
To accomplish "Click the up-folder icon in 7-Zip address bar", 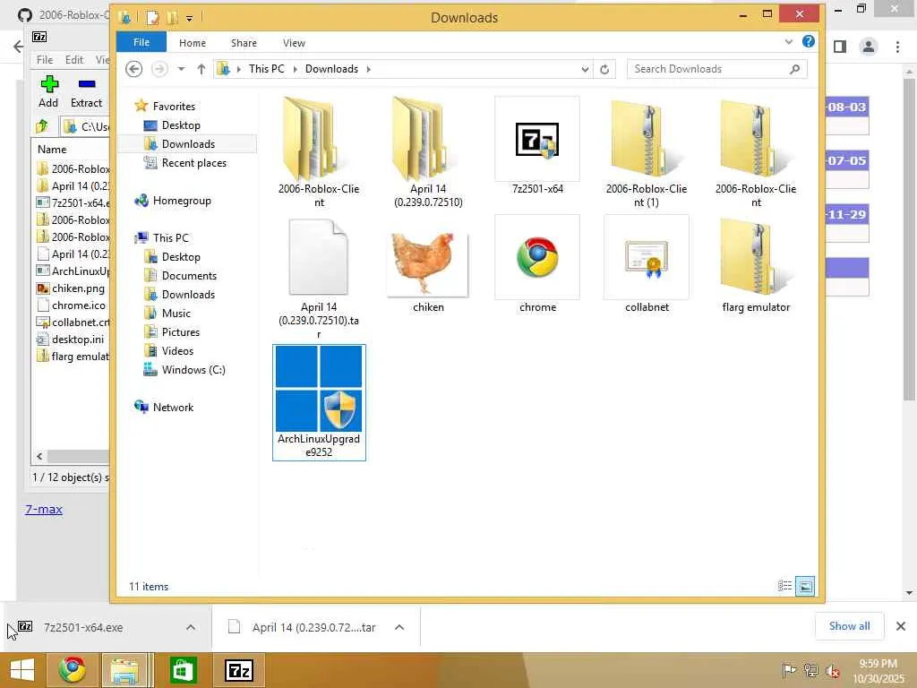I will pyautogui.click(x=41, y=125).
